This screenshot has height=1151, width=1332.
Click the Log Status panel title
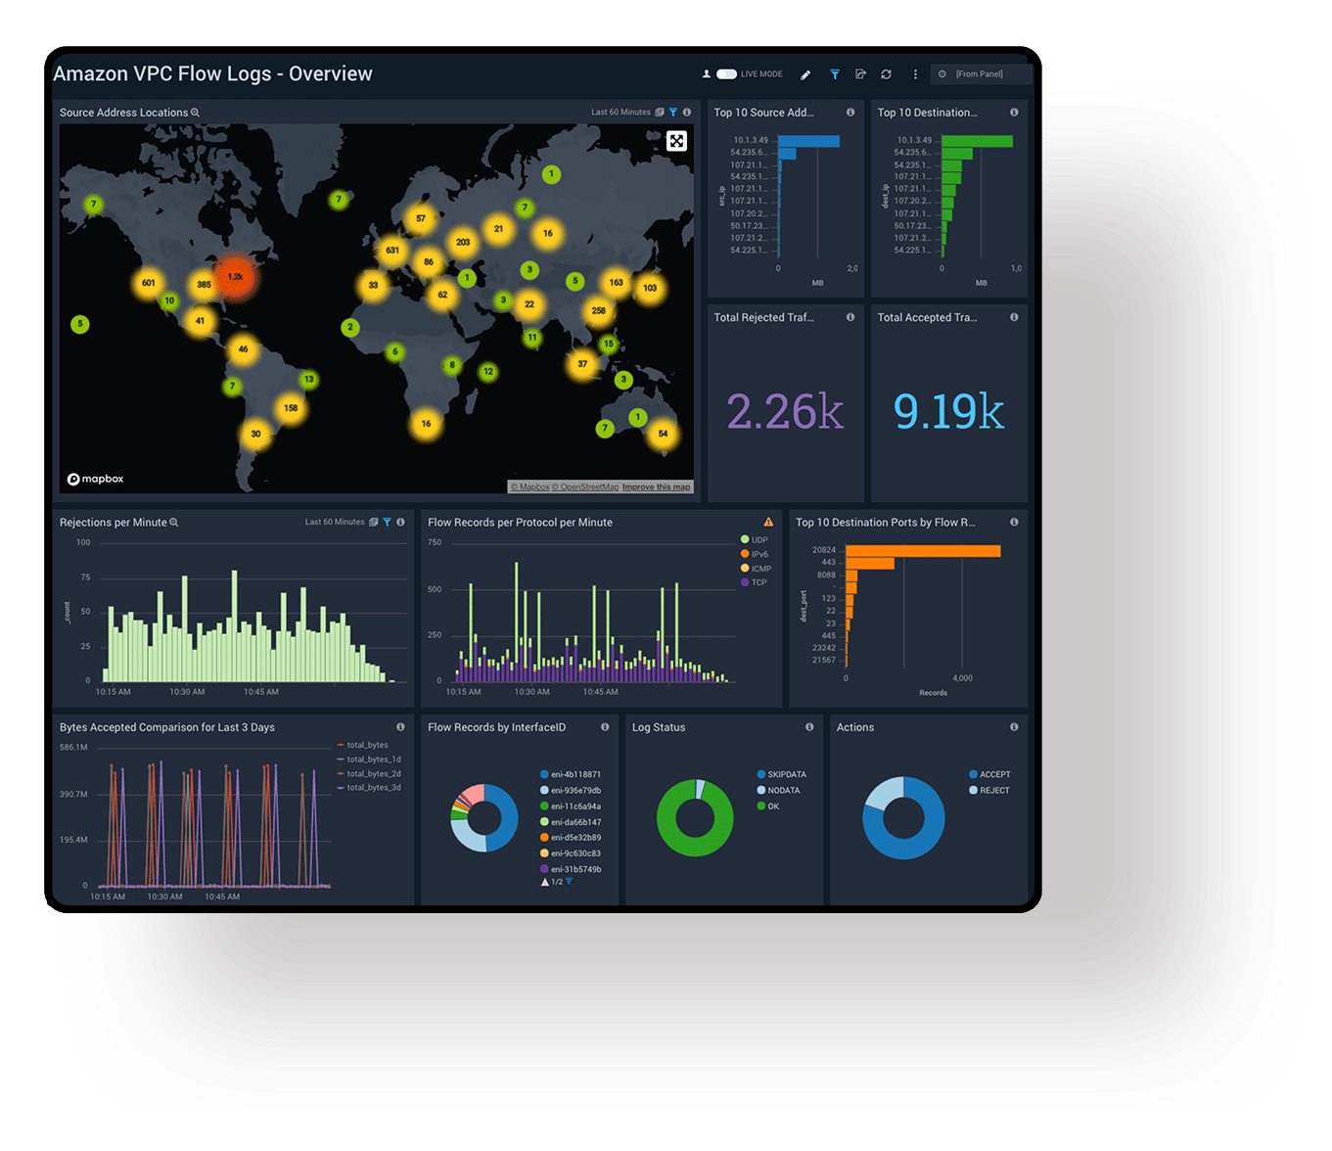point(659,727)
